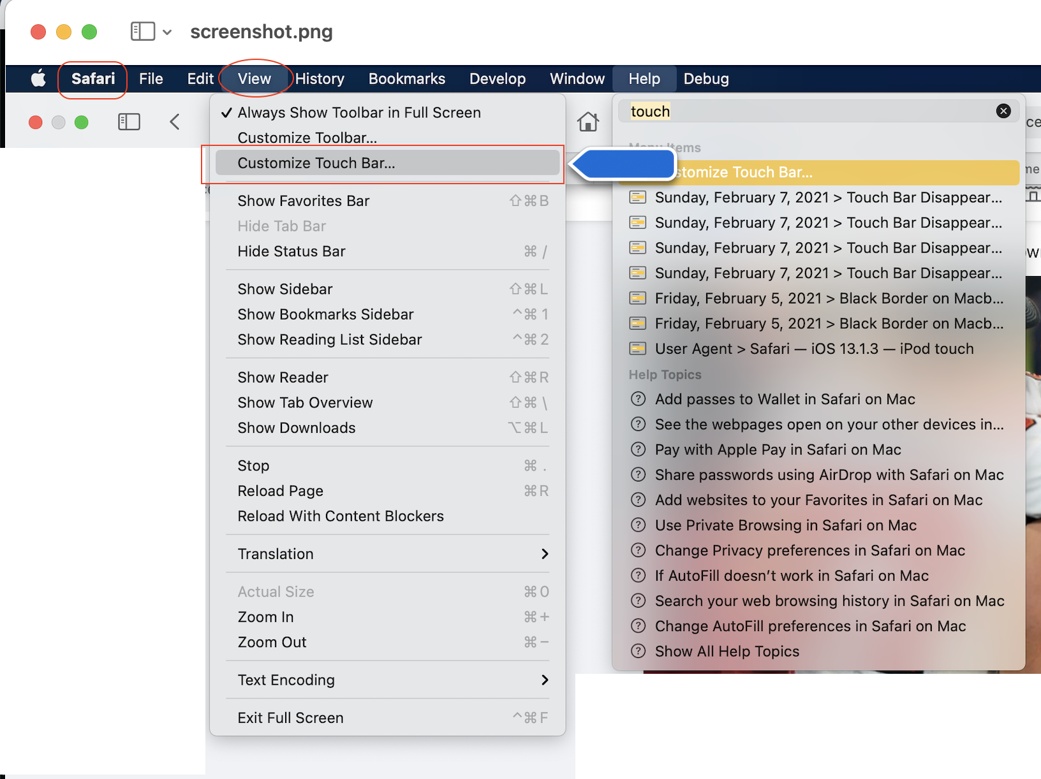
Task: Open Add websites to your Favorites topic
Action: (x=819, y=500)
